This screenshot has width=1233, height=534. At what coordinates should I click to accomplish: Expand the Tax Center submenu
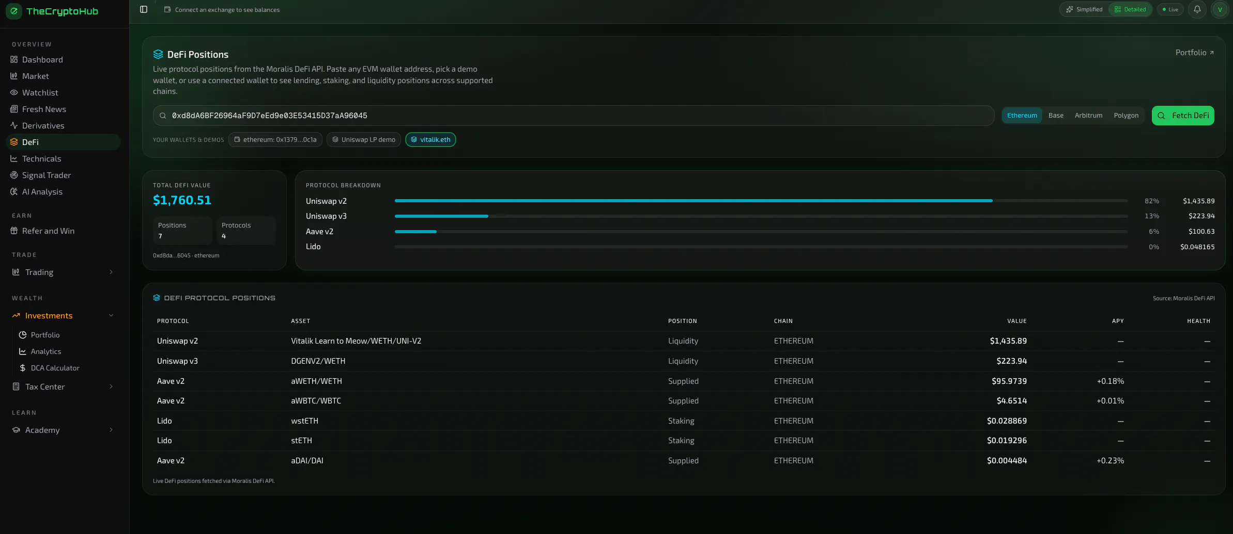[111, 386]
